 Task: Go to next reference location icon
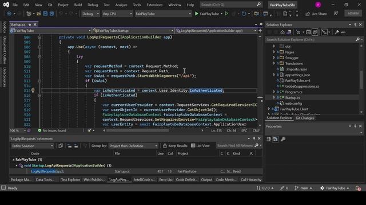pyautogui.click(x=76, y=146)
